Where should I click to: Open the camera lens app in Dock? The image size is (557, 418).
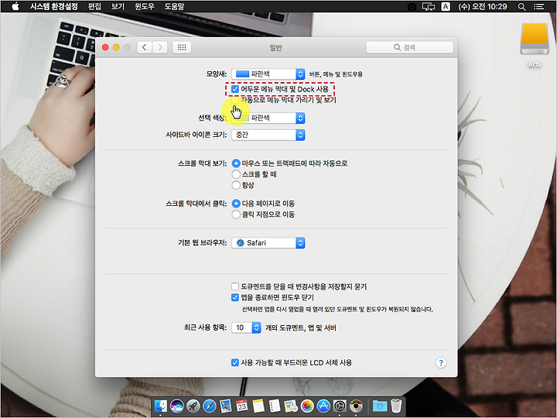point(356,406)
